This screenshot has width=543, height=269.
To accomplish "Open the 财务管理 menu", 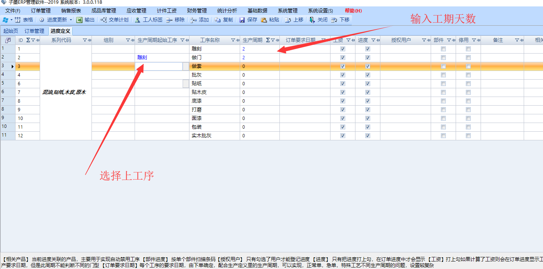I will (197, 11).
